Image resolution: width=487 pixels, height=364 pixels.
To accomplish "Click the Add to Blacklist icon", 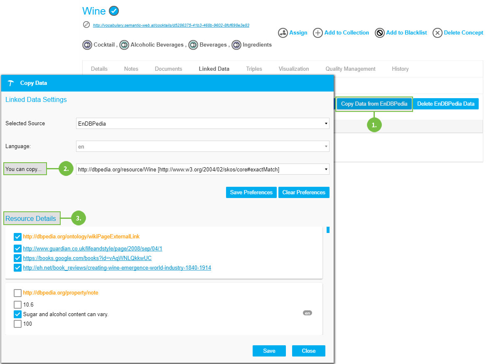I will 379,33.
